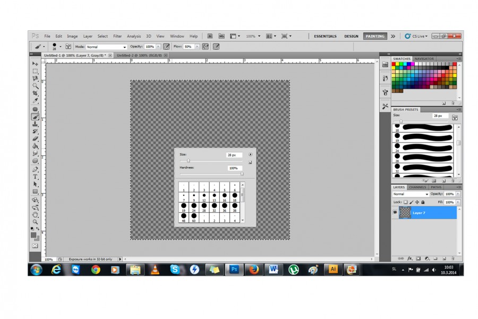
Task: Select the Crop tool
Action: point(36,93)
